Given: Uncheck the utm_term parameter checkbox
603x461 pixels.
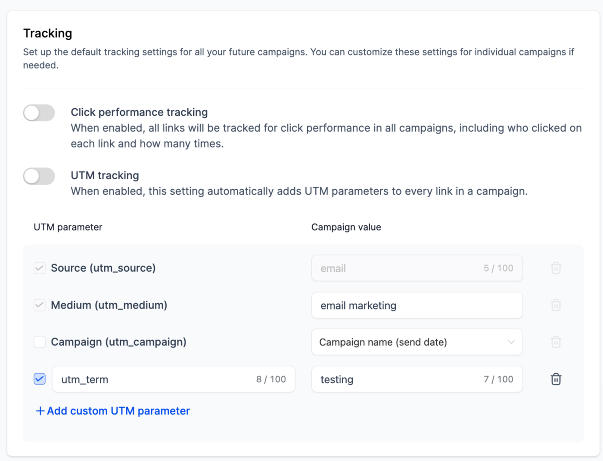Looking at the screenshot, I should click(40, 379).
